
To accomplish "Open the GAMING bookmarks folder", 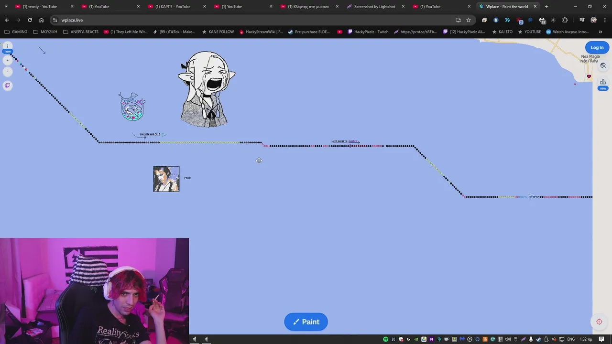I will pyautogui.click(x=16, y=32).
